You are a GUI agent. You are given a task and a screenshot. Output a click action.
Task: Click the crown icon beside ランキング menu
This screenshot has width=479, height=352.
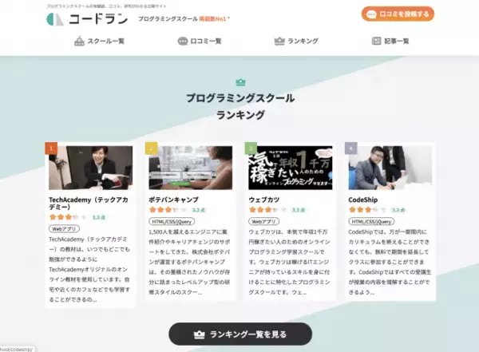click(x=279, y=41)
